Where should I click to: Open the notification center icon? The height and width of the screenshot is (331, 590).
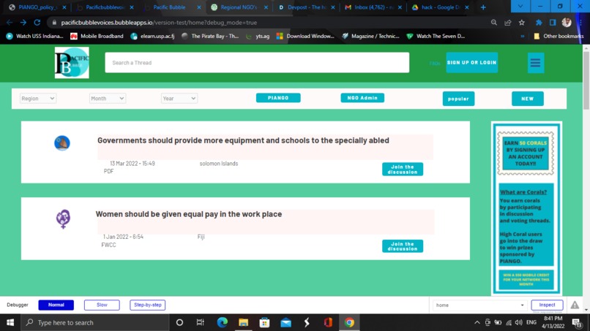[x=577, y=322]
